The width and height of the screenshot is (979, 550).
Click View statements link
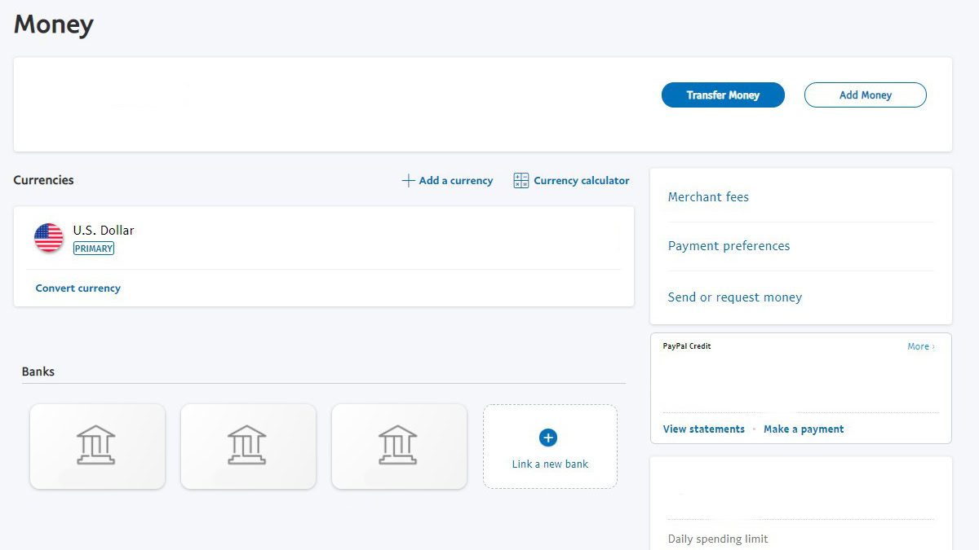pos(704,429)
